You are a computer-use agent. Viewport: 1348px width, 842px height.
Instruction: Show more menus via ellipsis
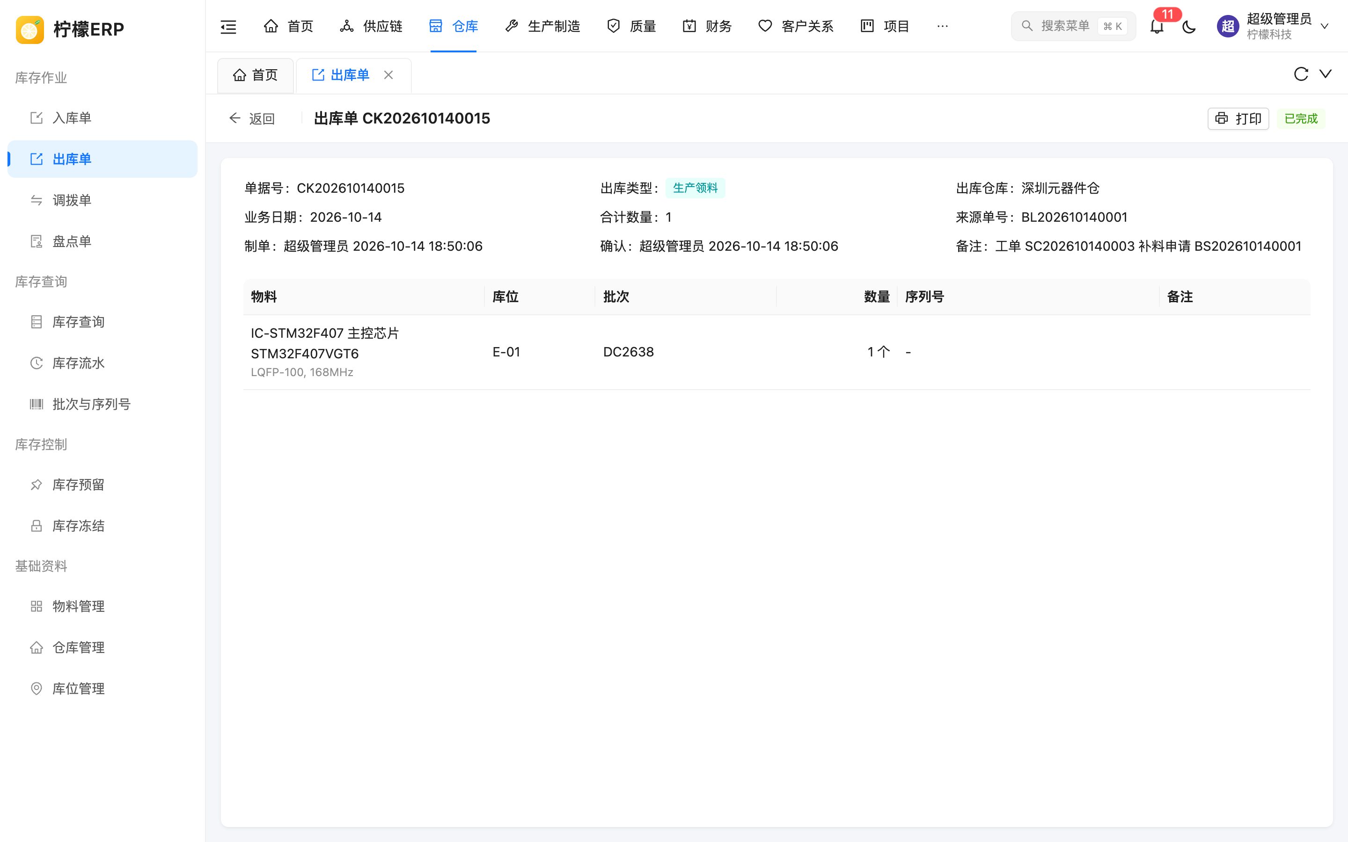(943, 26)
